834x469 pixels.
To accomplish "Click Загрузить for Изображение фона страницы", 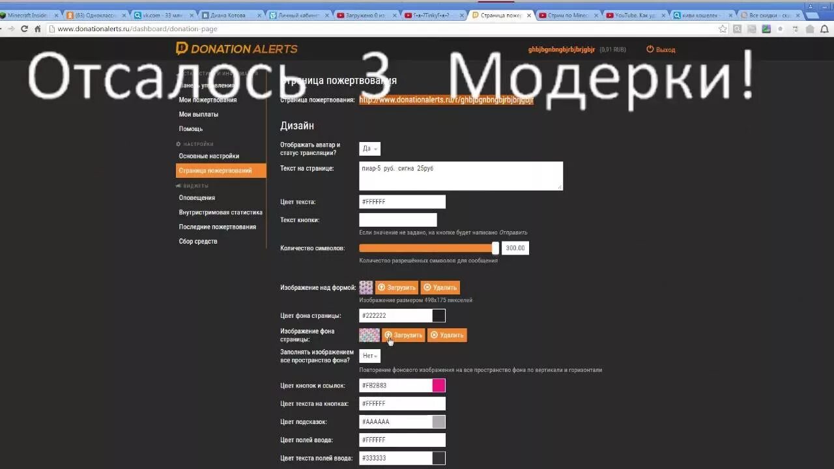I will point(403,335).
